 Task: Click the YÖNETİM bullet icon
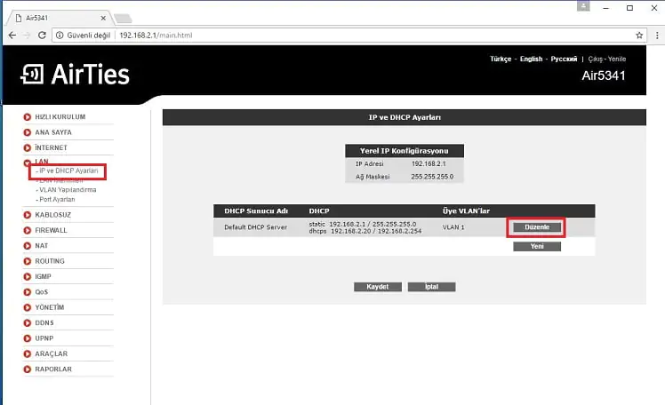pos(28,307)
